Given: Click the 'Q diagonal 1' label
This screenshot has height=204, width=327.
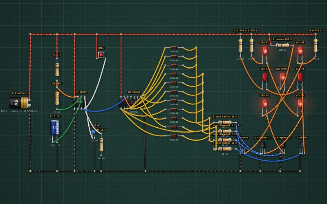Looking at the screenshot, I should click(262, 137).
